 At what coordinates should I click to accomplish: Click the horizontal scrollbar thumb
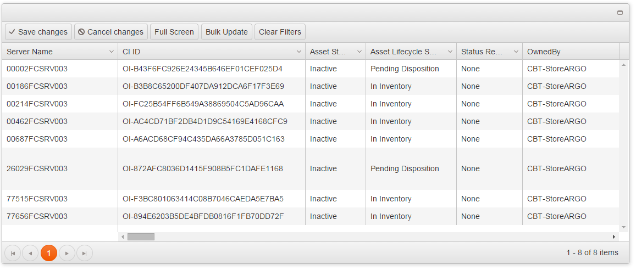point(141,237)
